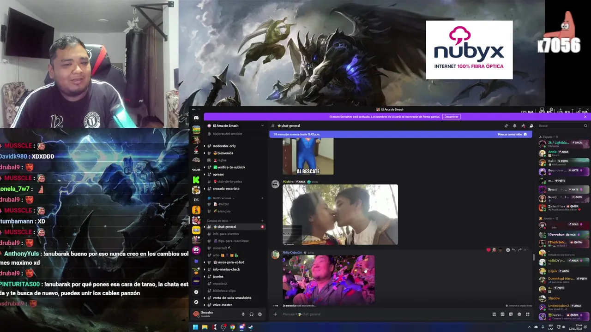Open the Kick green K server icon

(x=196, y=180)
